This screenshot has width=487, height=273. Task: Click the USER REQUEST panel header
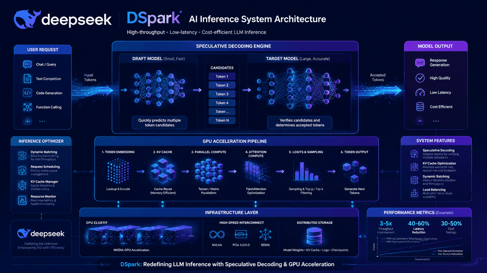(42, 49)
